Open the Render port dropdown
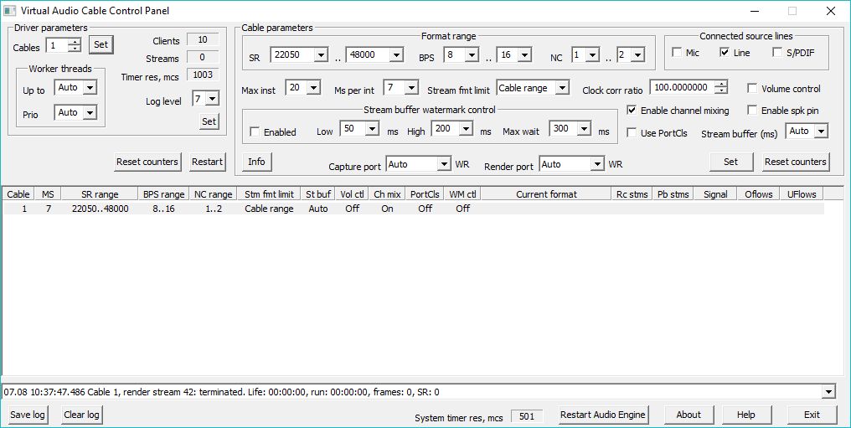This screenshot has height=428, width=851. [x=597, y=164]
